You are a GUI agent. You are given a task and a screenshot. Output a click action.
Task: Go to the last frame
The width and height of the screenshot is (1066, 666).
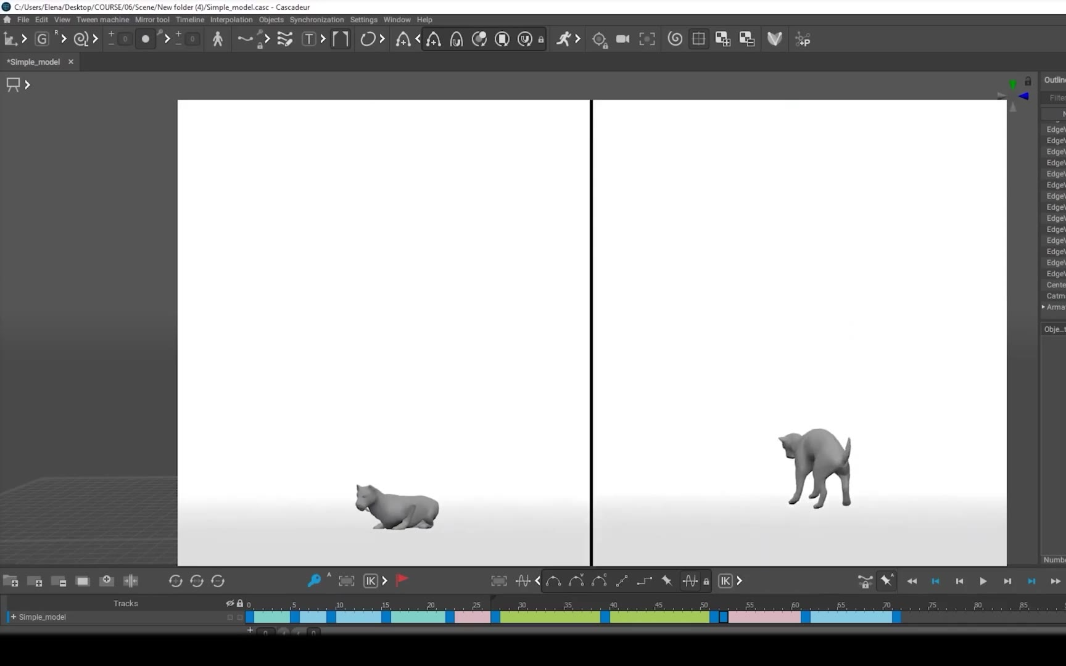[1007, 581]
